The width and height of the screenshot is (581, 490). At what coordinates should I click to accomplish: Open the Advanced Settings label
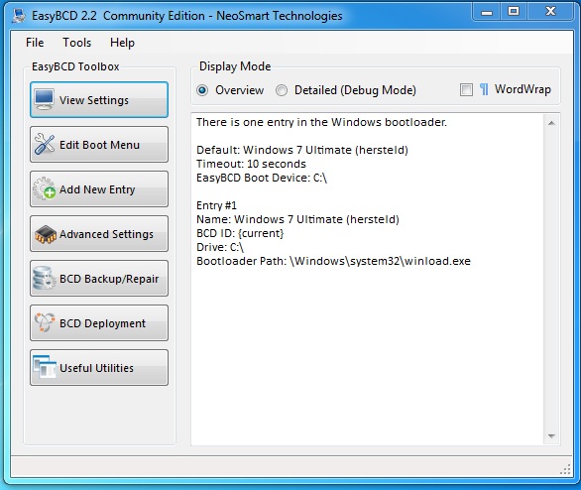coord(106,234)
